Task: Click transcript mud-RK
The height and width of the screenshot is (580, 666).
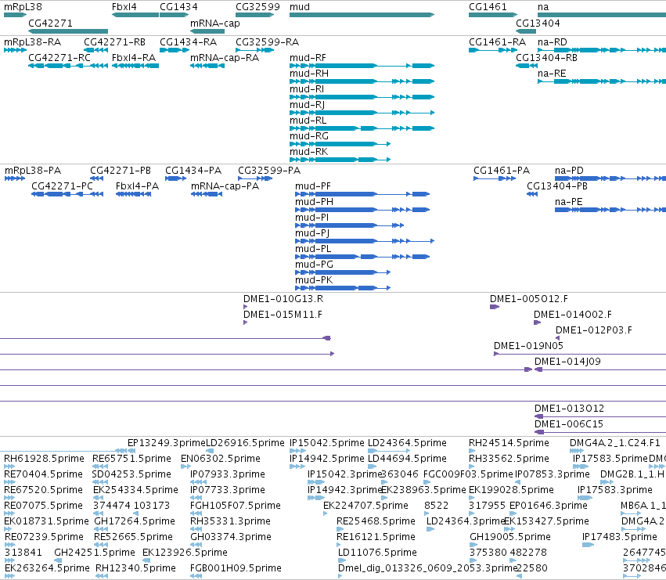Action: click(340, 160)
